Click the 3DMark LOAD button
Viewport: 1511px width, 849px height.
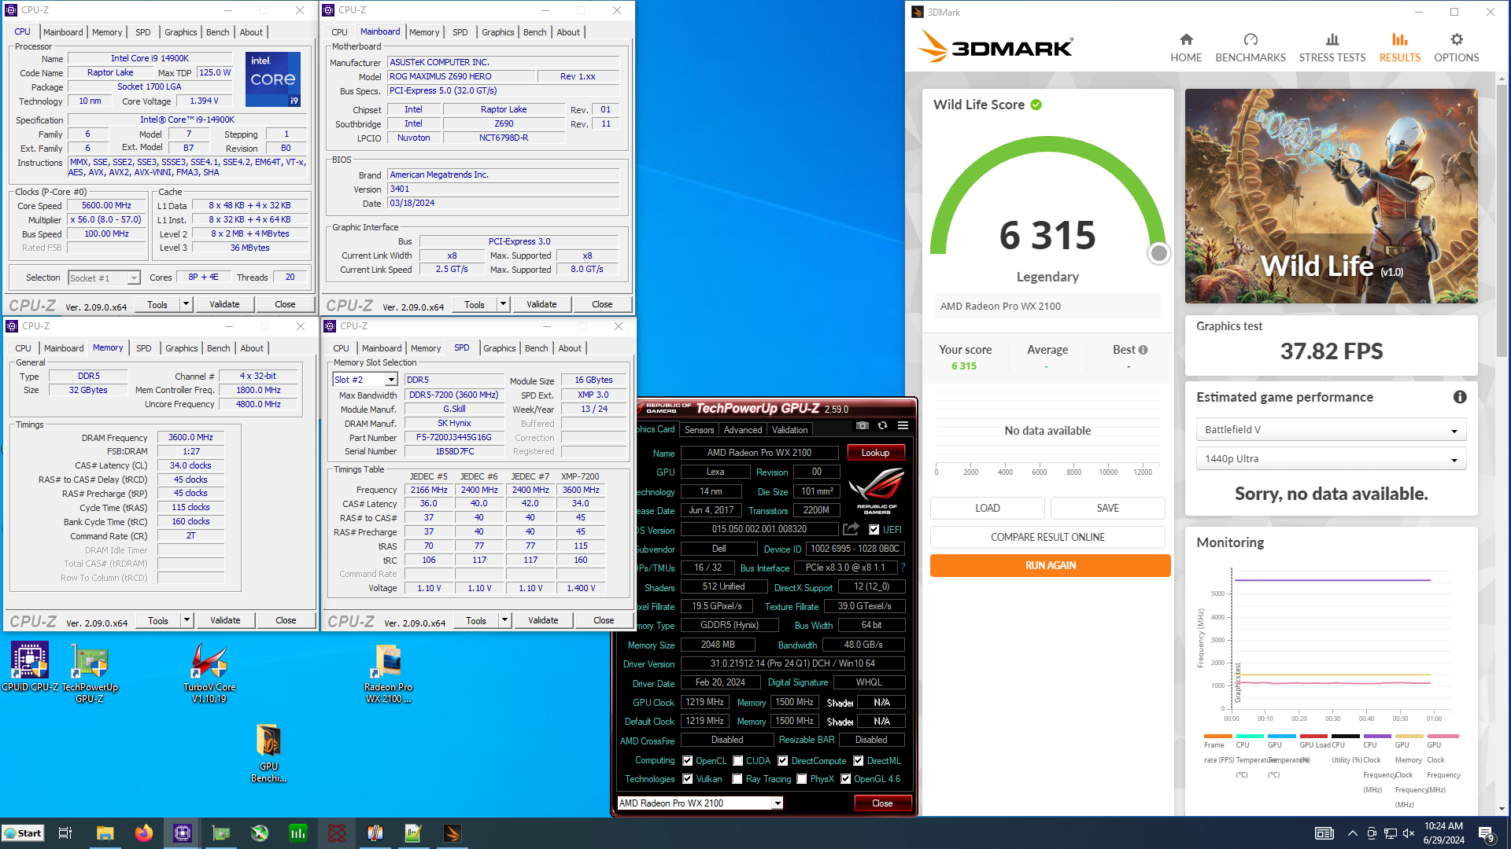(x=988, y=508)
